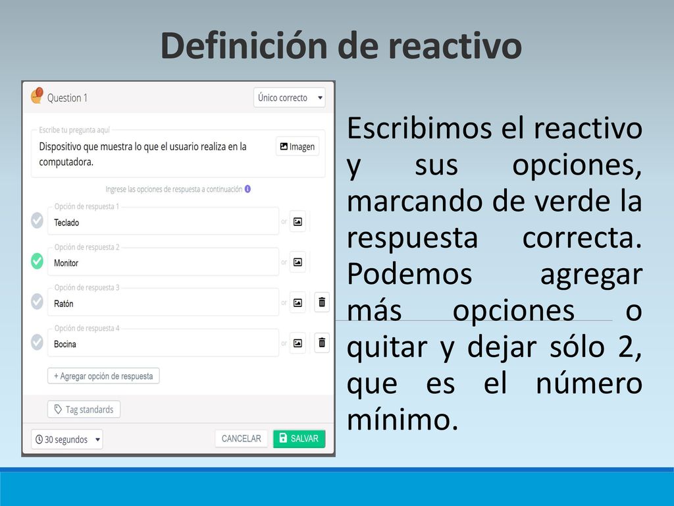This screenshot has width=674, height=506.
Task: Delete the Bocina answer option
Action: [321, 343]
